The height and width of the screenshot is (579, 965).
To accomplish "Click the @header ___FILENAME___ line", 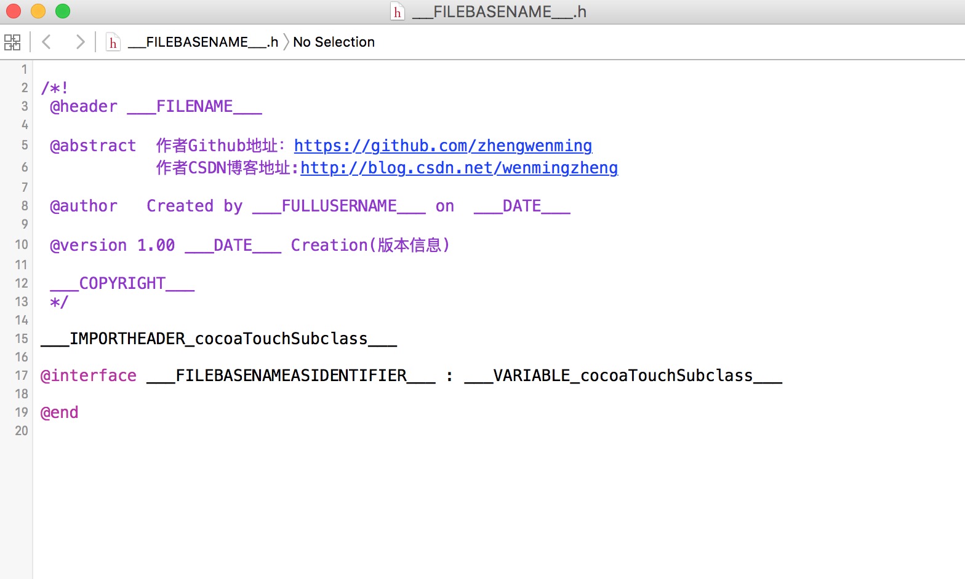I will pos(156,106).
